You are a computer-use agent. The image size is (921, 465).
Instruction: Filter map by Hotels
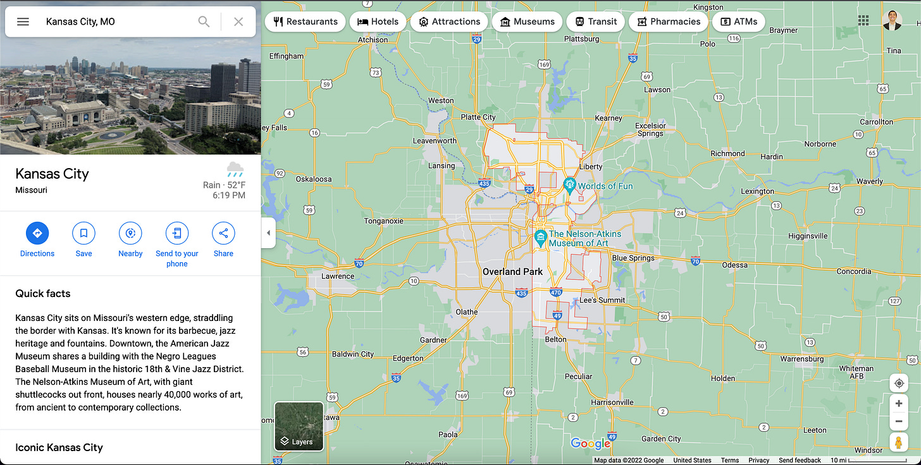(x=378, y=21)
